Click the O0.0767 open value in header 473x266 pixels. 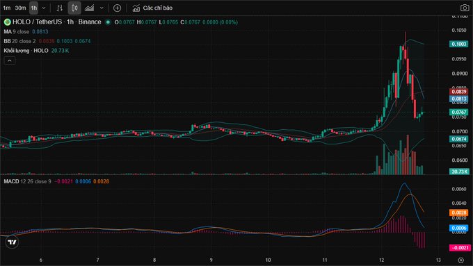click(x=125, y=22)
